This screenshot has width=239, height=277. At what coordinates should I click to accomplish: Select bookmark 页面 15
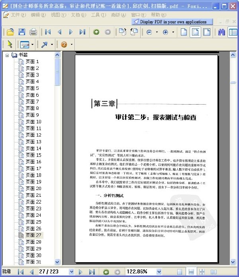[x=33, y=155]
